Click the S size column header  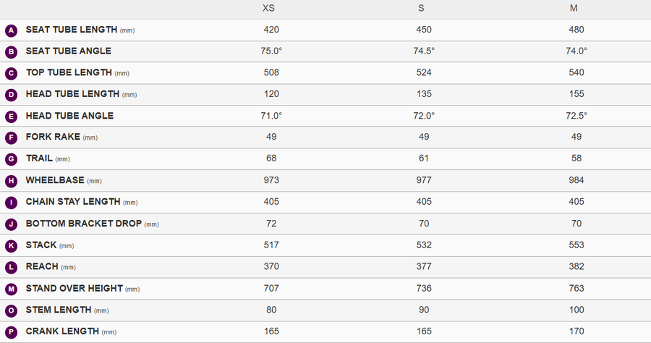pos(421,8)
